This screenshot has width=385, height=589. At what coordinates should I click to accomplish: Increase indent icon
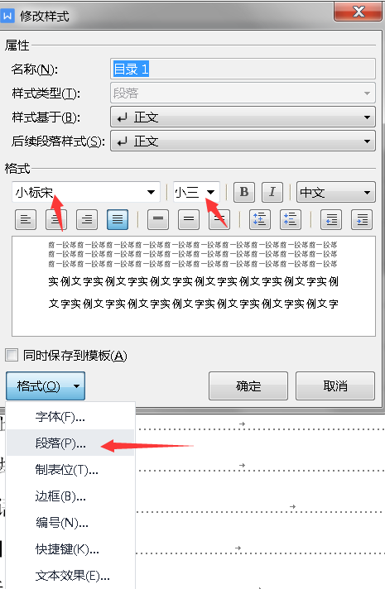point(362,219)
